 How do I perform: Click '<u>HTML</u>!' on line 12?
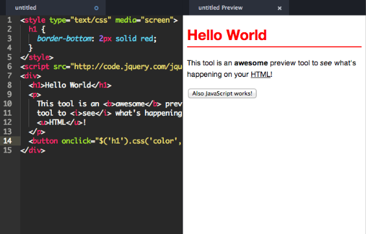[x=62, y=122]
